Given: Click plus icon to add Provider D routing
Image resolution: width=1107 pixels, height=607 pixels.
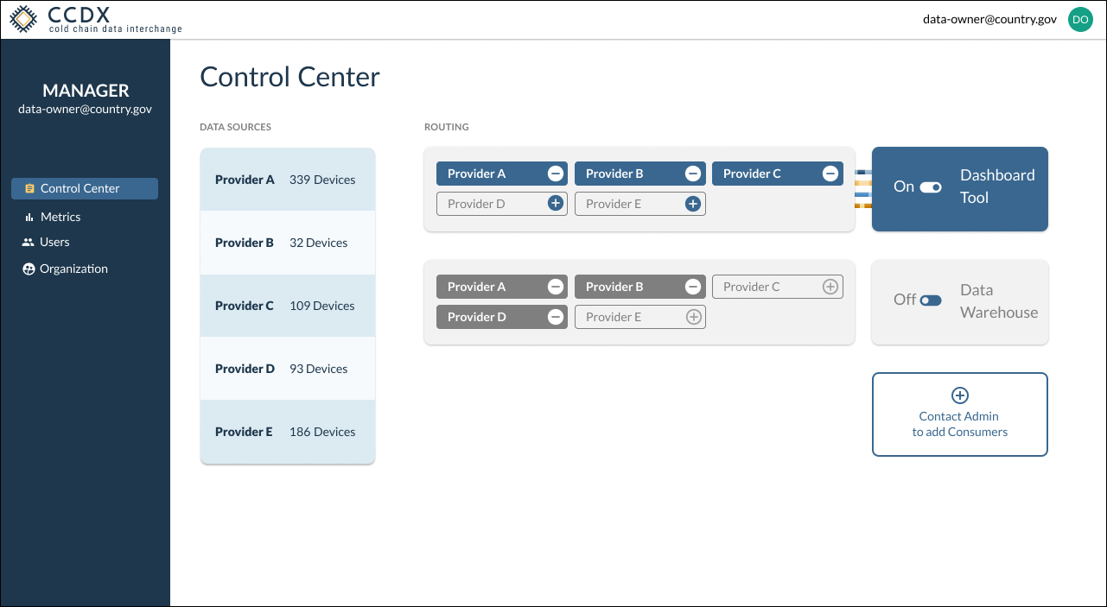Looking at the screenshot, I should pos(556,203).
